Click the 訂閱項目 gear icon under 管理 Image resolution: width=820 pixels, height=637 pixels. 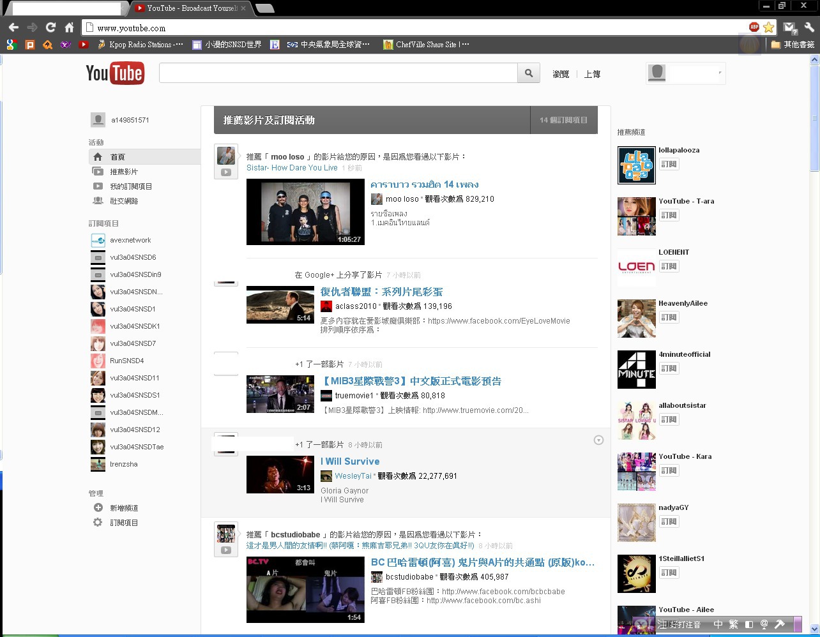tap(98, 522)
